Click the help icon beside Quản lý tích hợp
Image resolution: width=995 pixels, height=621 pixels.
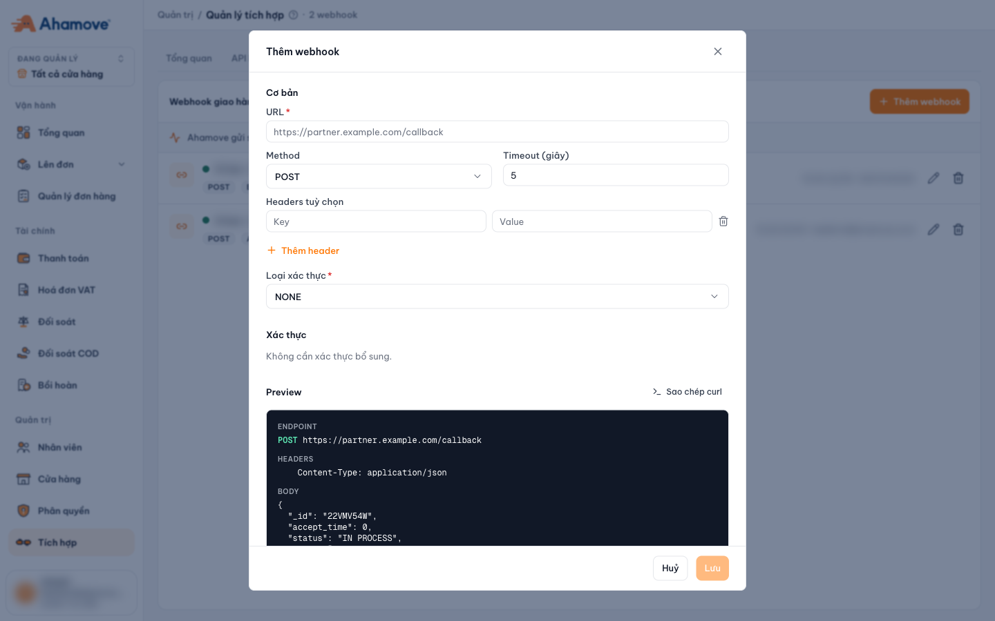293,14
